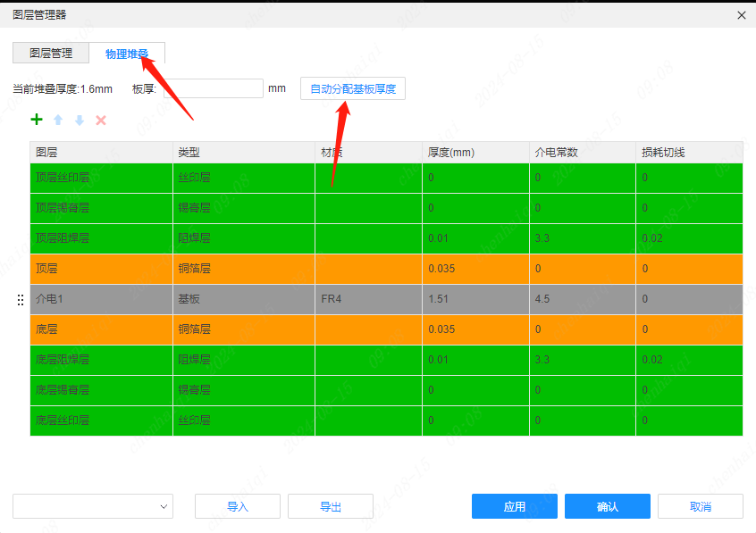This screenshot has width=756, height=533.
Task: Click the green plus add layer icon
Action: coord(37,120)
